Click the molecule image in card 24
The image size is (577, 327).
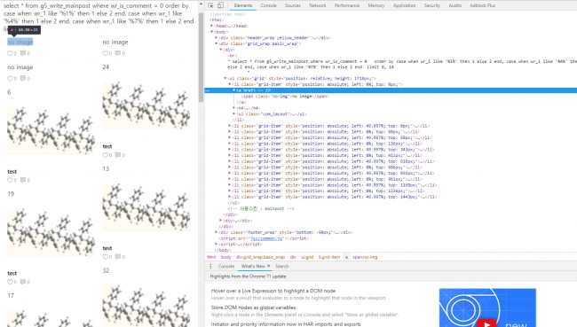coord(146,105)
